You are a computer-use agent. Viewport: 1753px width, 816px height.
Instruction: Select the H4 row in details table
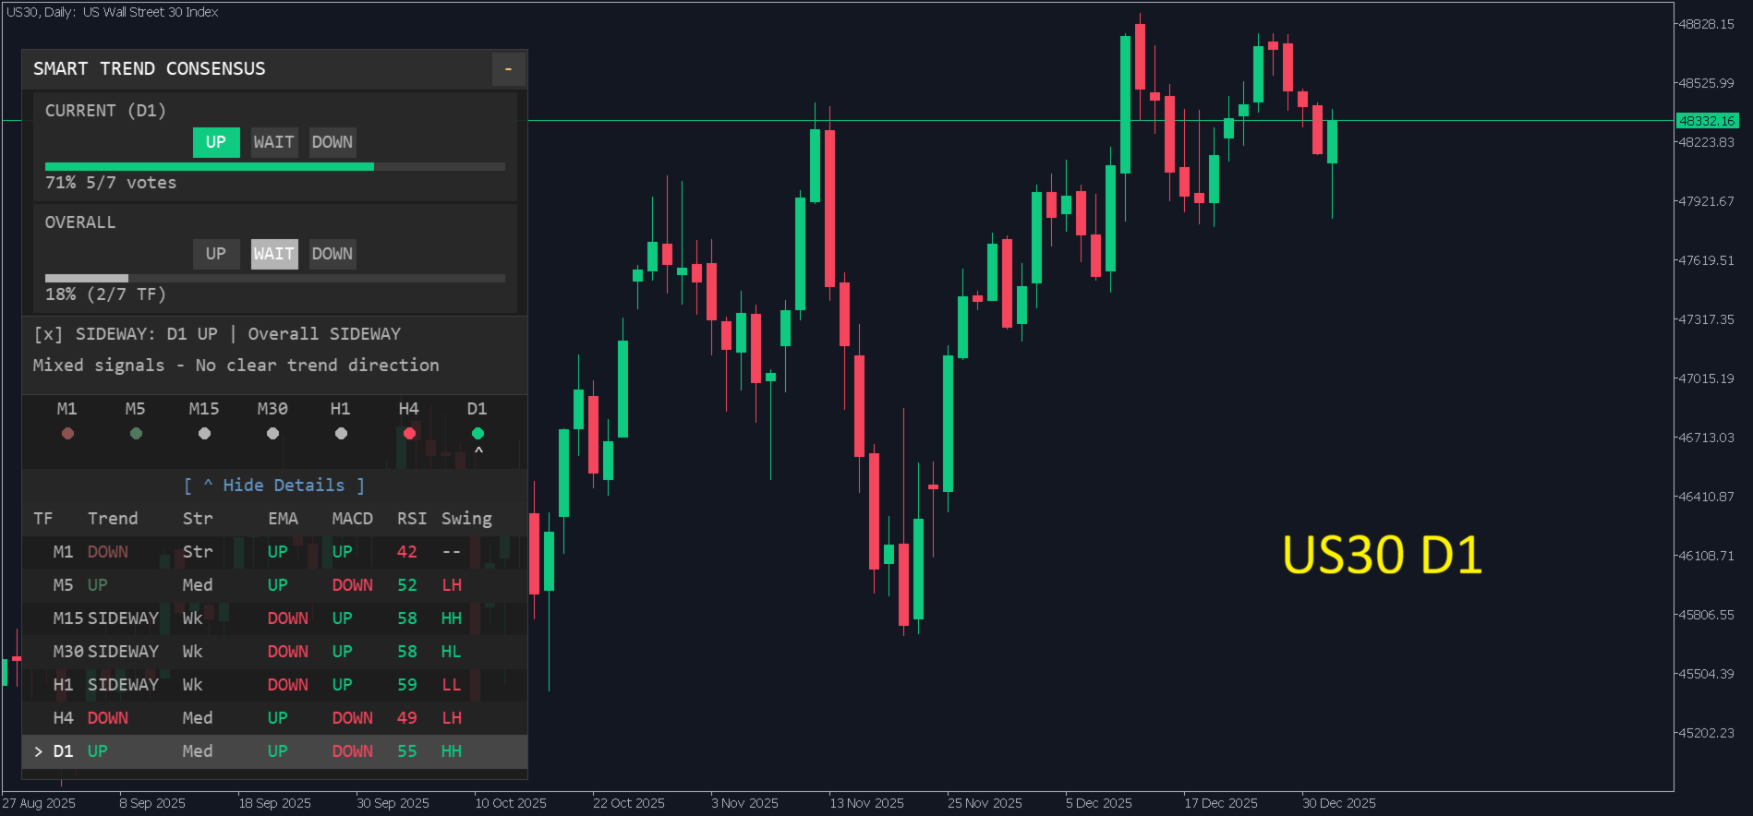coord(274,718)
